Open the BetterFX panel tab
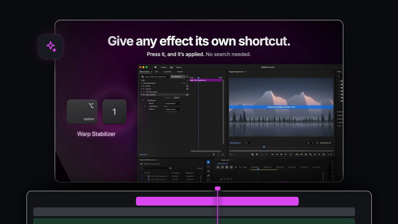The width and height of the screenshot is (398, 224). [180, 72]
